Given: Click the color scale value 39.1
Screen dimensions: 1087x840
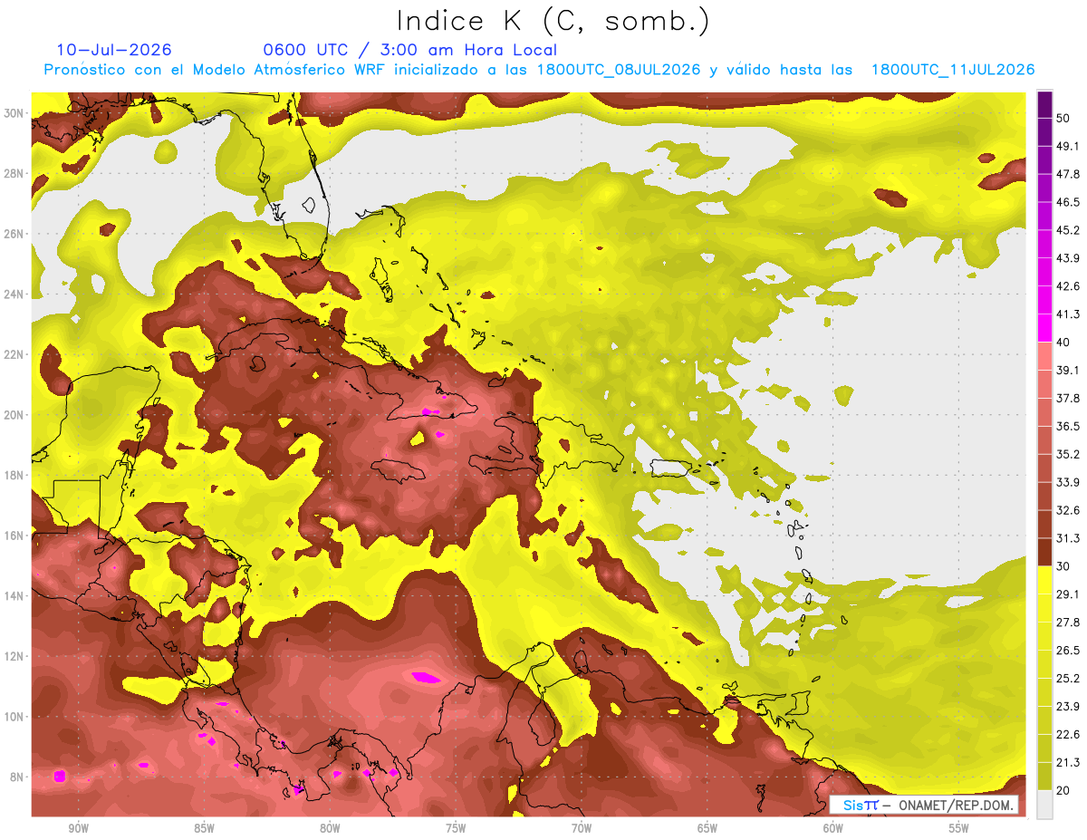Looking at the screenshot, I should click(1069, 370).
